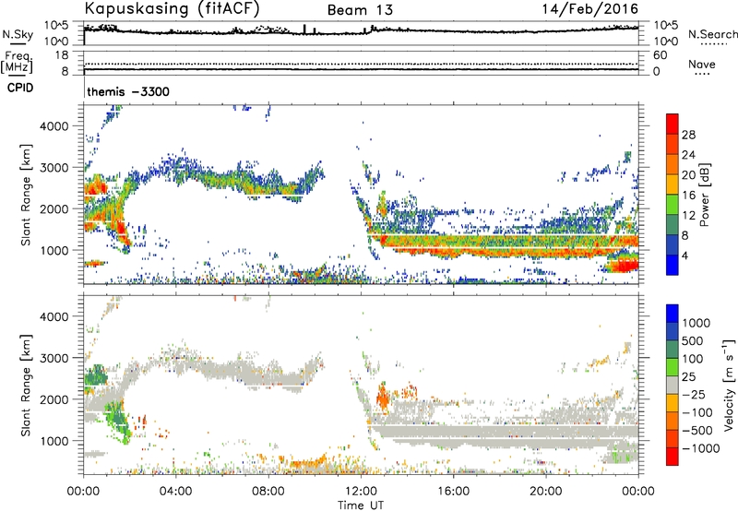The height and width of the screenshot is (511, 738).
Task: Click "4000" tick in the velocity panel
Action: [54, 316]
